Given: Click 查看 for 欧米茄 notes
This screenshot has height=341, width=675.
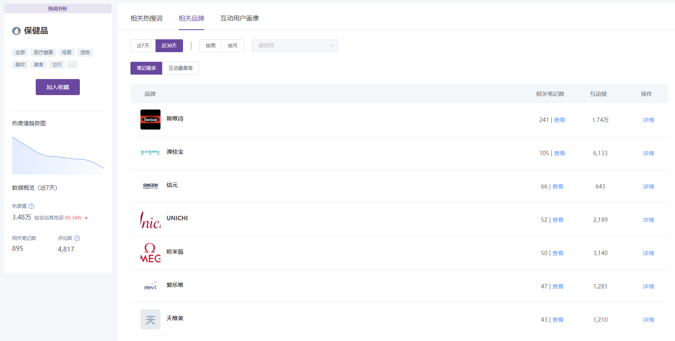Looking at the screenshot, I should point(558,253).
